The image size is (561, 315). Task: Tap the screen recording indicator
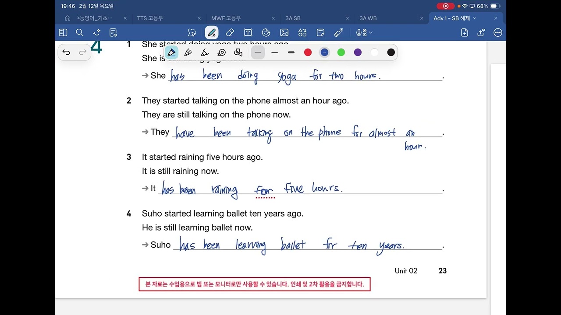pyautogui.click(x=446, y=6)
